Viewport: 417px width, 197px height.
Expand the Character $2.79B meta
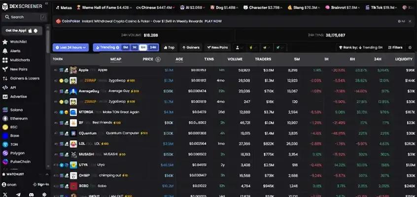click(x=263, y=8)
